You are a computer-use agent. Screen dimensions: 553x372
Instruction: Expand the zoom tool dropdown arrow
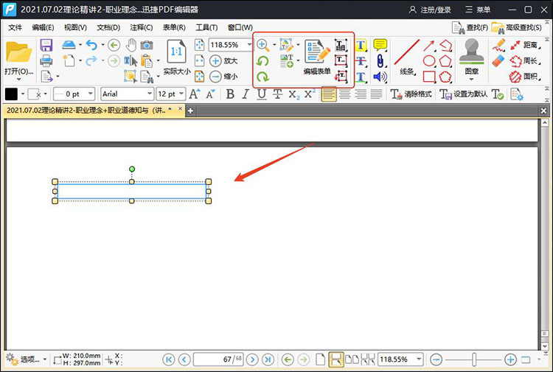274,45
